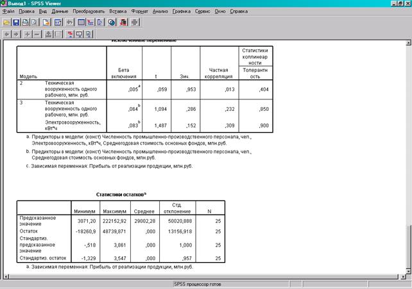Click the vertical scrollbar up arrow

pos(409,42)
